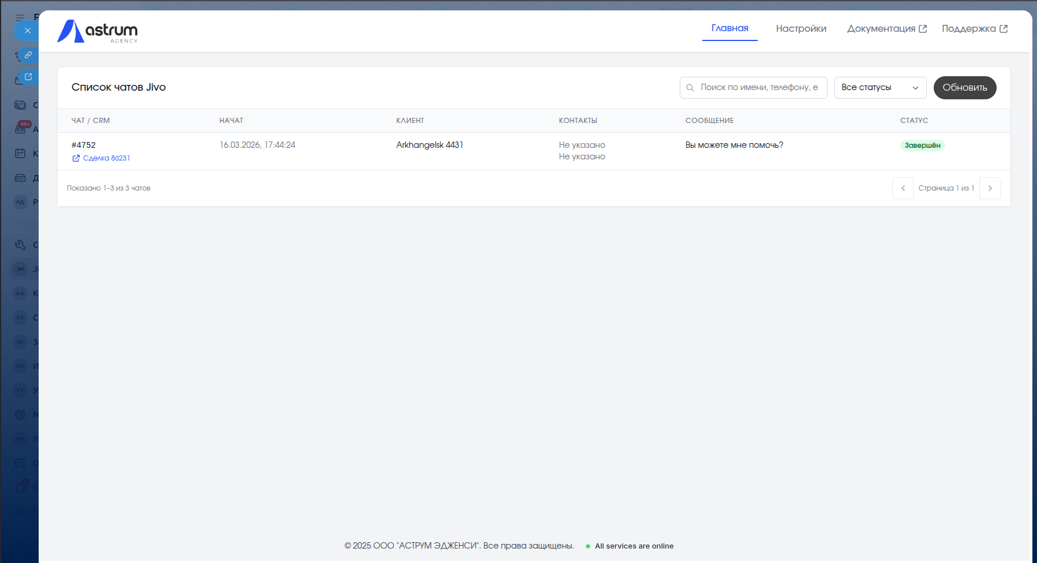Screen dimensions: 1037x563
Task: Click the sidebar icon with 99+ badge
Action: pos(21,129)
